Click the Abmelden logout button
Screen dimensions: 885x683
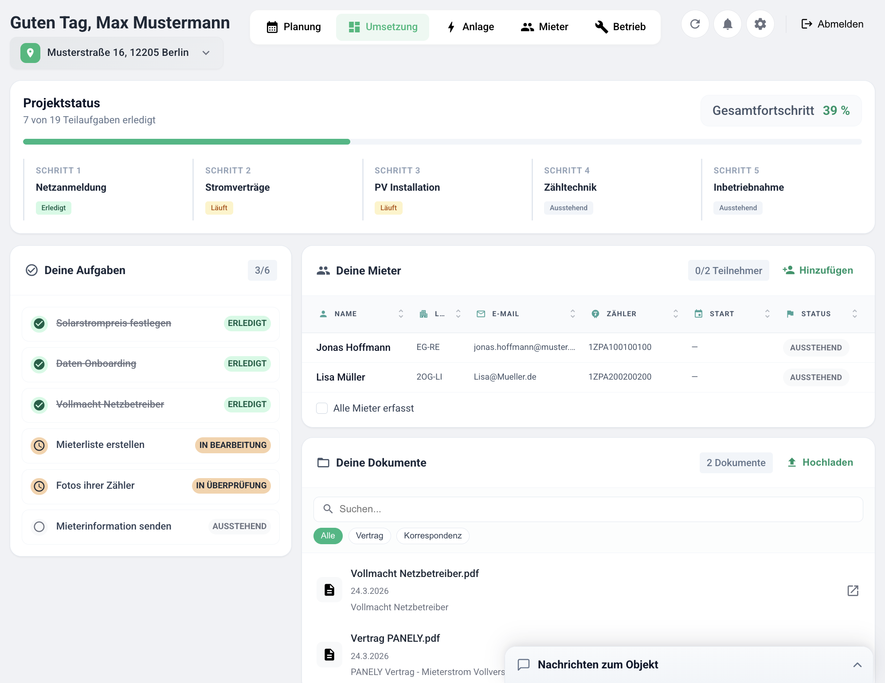pyautogui.click(x=832, y=24)
